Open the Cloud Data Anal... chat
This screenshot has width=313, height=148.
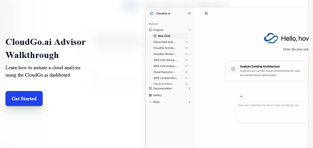click(164, 42)
